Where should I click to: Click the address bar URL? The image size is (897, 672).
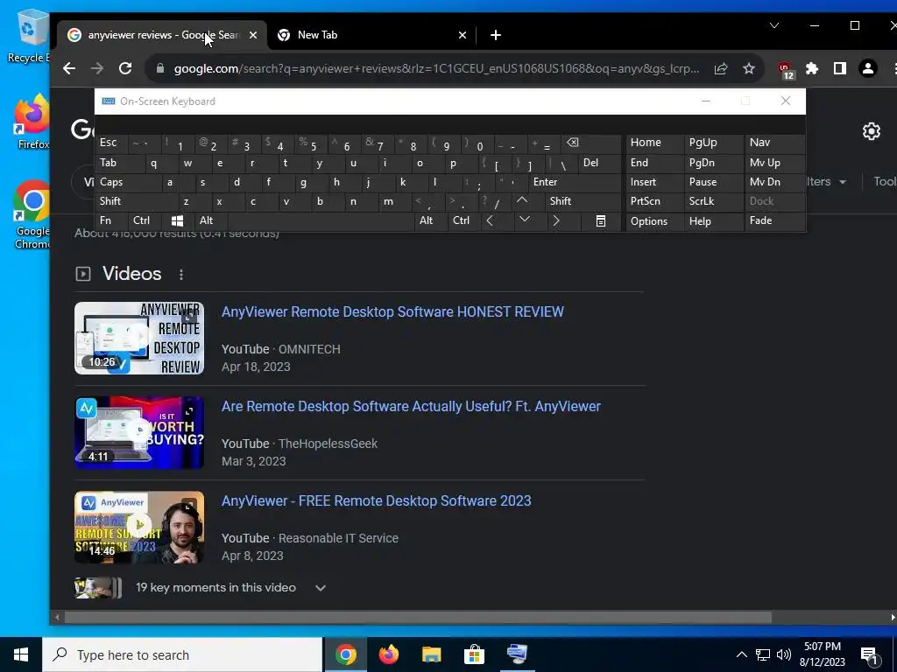pyautogui.click(x=436, y=68)
